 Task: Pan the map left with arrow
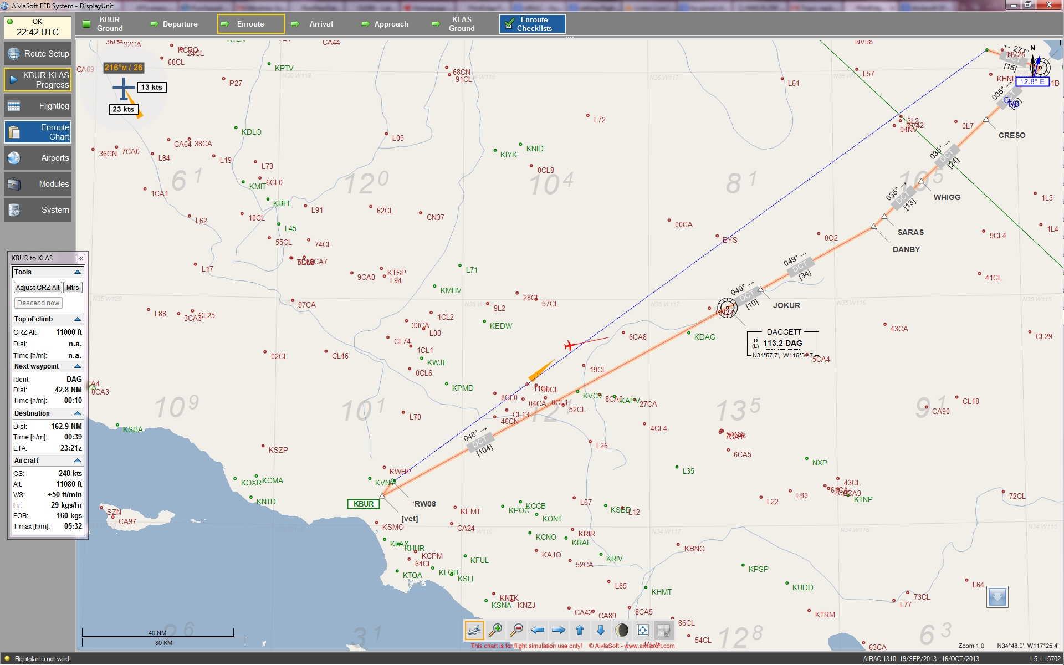[x=537, y=630]
